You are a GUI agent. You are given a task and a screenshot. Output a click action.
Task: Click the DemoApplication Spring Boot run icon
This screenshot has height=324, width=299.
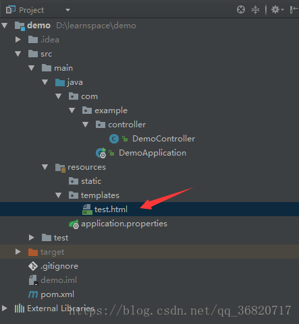click(x=101, y=153)
